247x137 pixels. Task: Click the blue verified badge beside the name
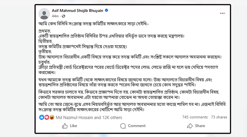tap(106, 11)
